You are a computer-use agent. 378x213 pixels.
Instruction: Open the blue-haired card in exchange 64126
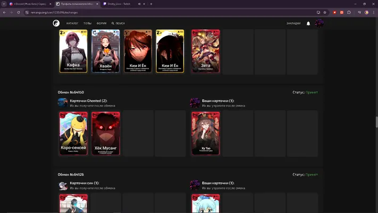pyautogui.click(x=206, y=203)
